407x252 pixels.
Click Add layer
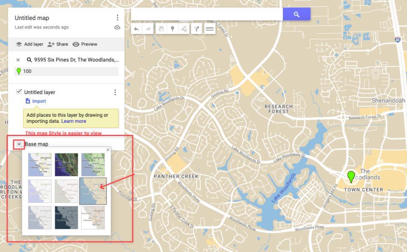[x=30, y=44]
